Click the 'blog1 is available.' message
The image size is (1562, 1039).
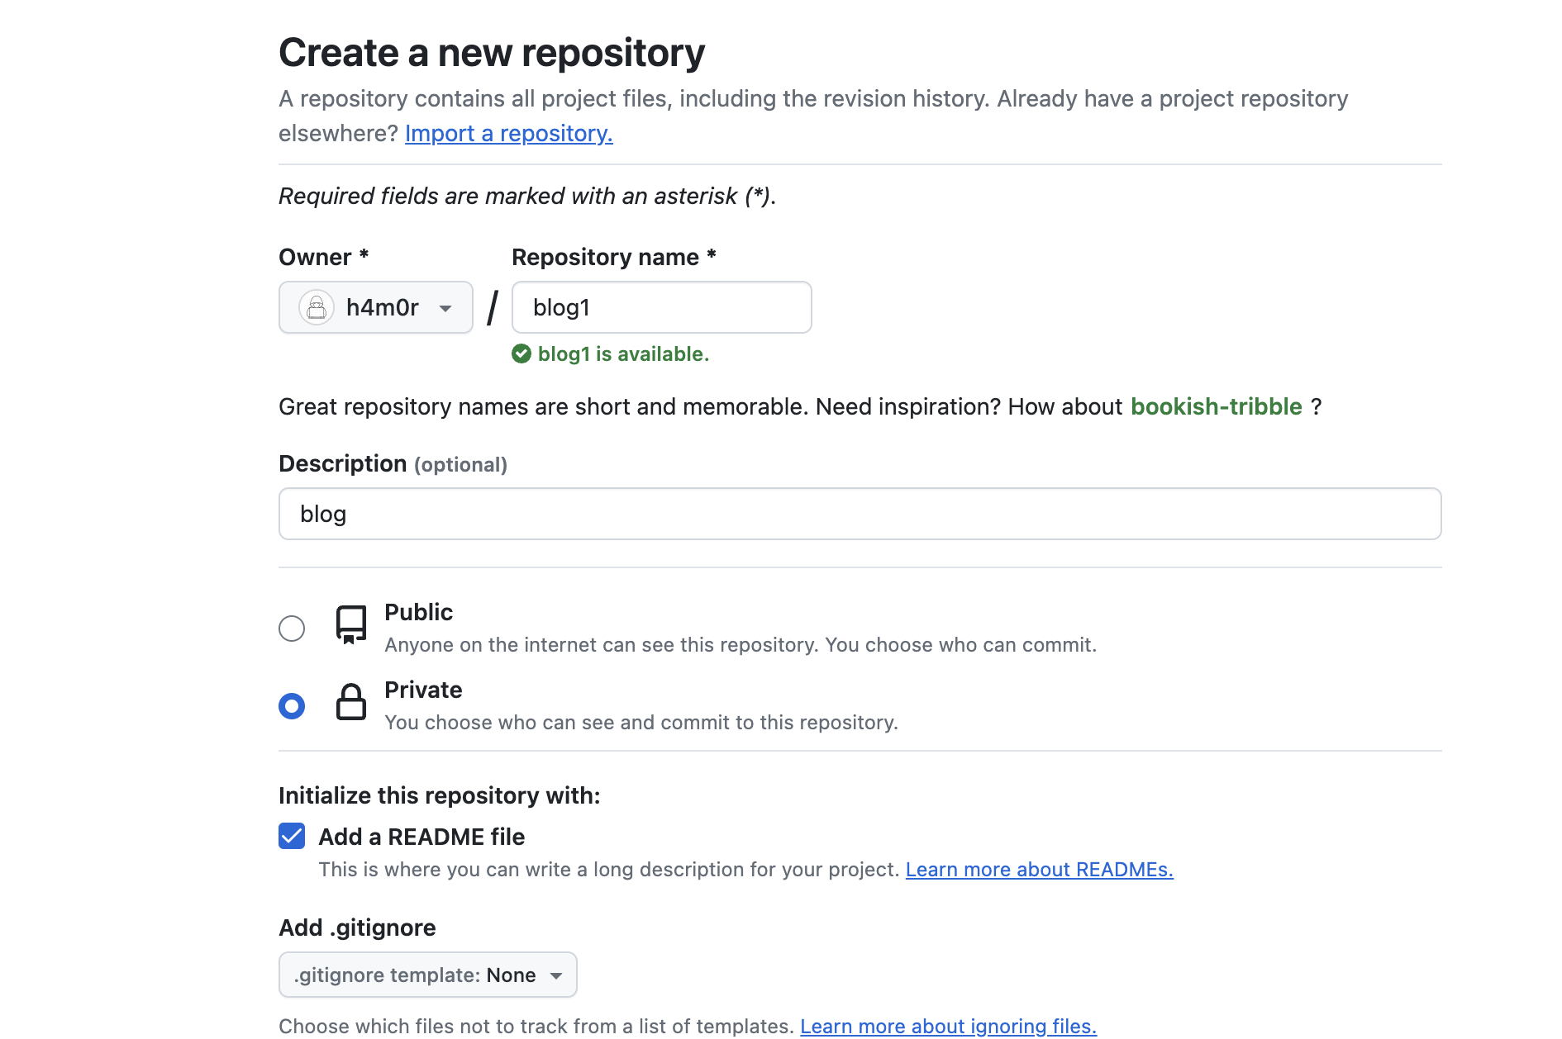click(x=623, y=354)
